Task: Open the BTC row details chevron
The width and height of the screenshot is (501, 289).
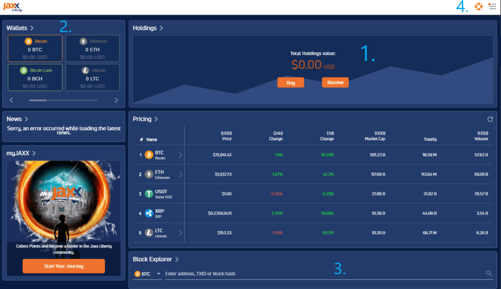Action: 180,155
